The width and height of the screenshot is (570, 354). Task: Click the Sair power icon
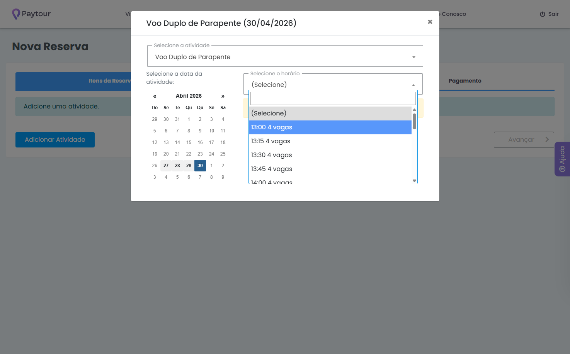click(543, 14)
